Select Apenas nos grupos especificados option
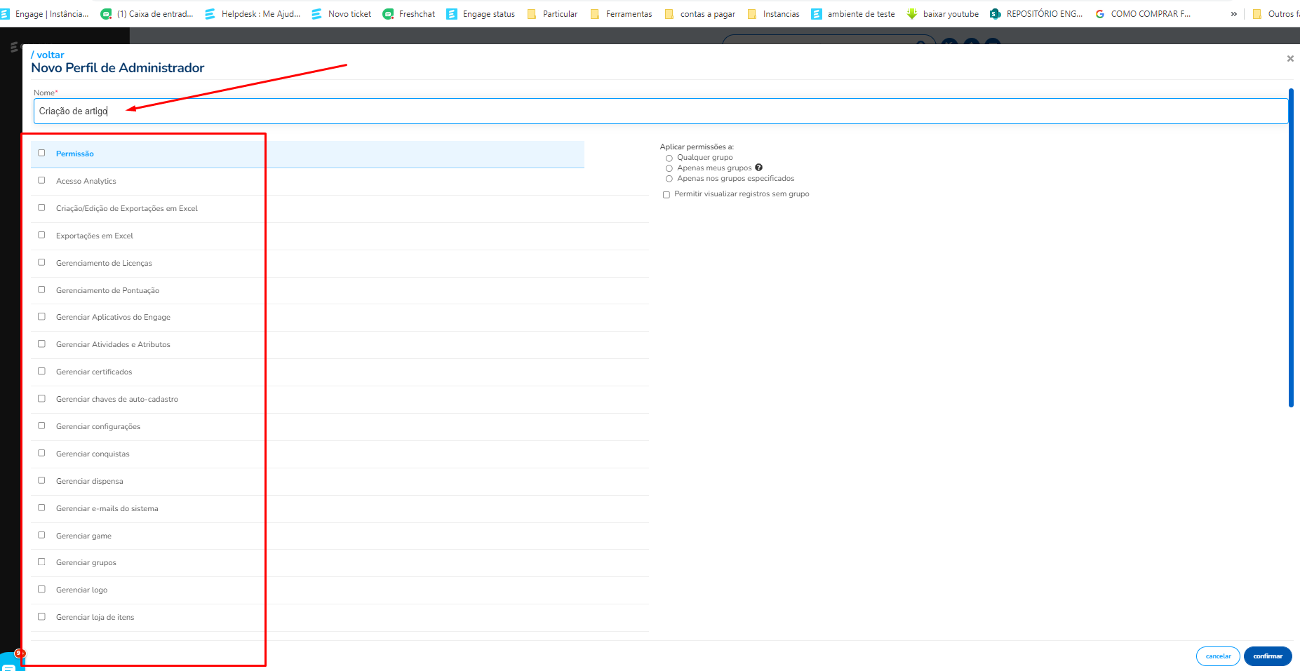The width and height of the screenshot is (1300, 671). [x=669, y=179]
